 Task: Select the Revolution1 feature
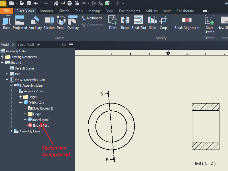click(x=41, y=120)
